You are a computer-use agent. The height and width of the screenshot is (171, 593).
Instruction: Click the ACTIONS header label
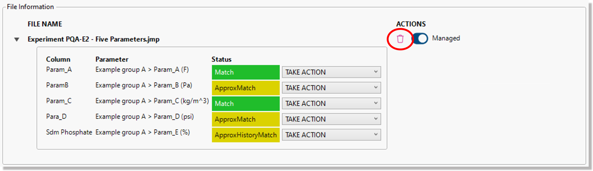[411, 24]
